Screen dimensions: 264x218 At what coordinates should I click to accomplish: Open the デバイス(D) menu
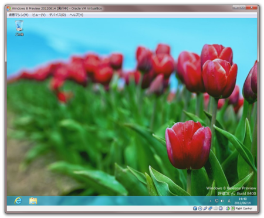[x=57, y=15]
